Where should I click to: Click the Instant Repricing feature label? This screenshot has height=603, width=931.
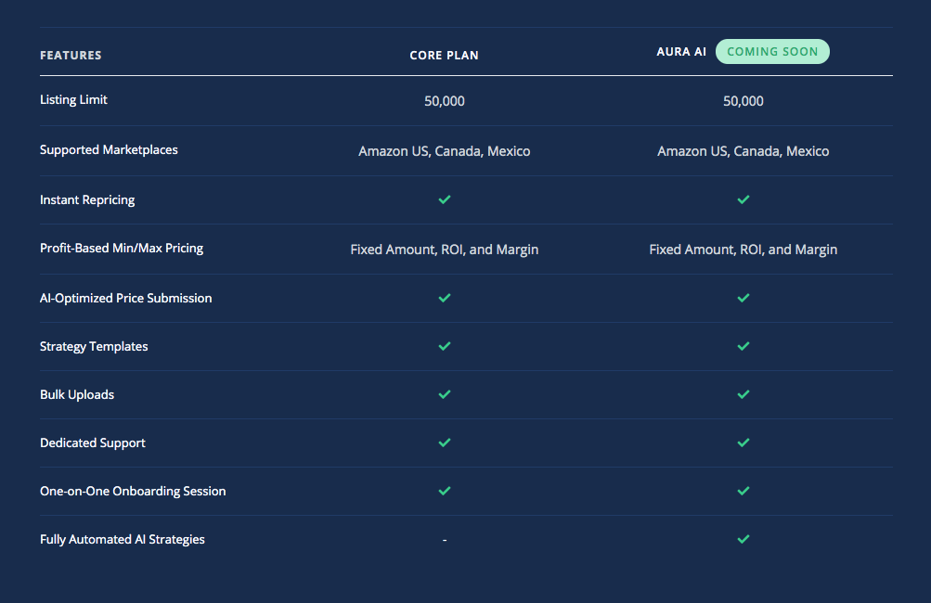[87, 200]
